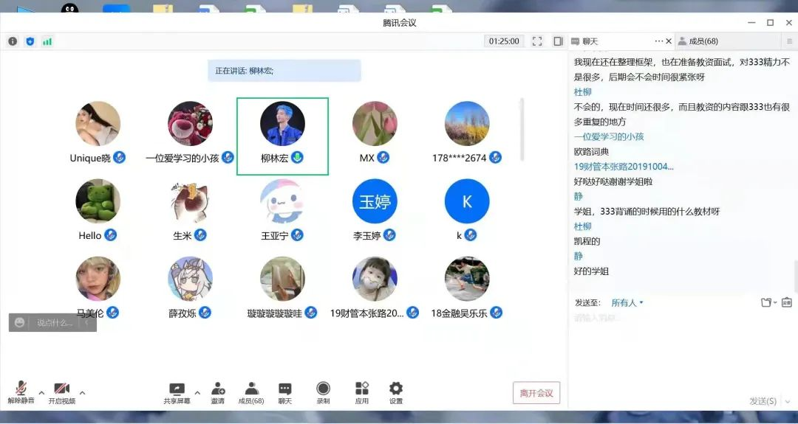
Task: Open the 应用 apps icon
Action: pyautogui.click(x=361, y=389)
